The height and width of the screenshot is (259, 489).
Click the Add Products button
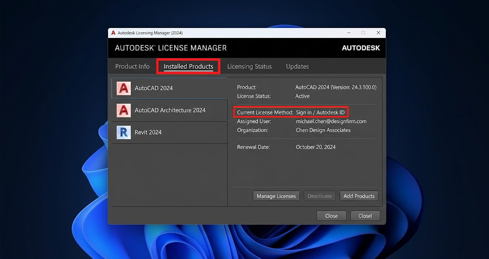pos(359,196)
